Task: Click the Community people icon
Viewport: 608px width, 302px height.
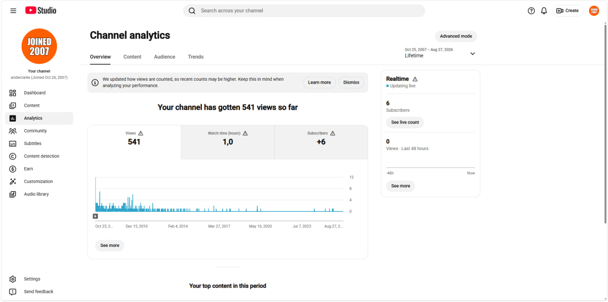Action: point(13,131)
